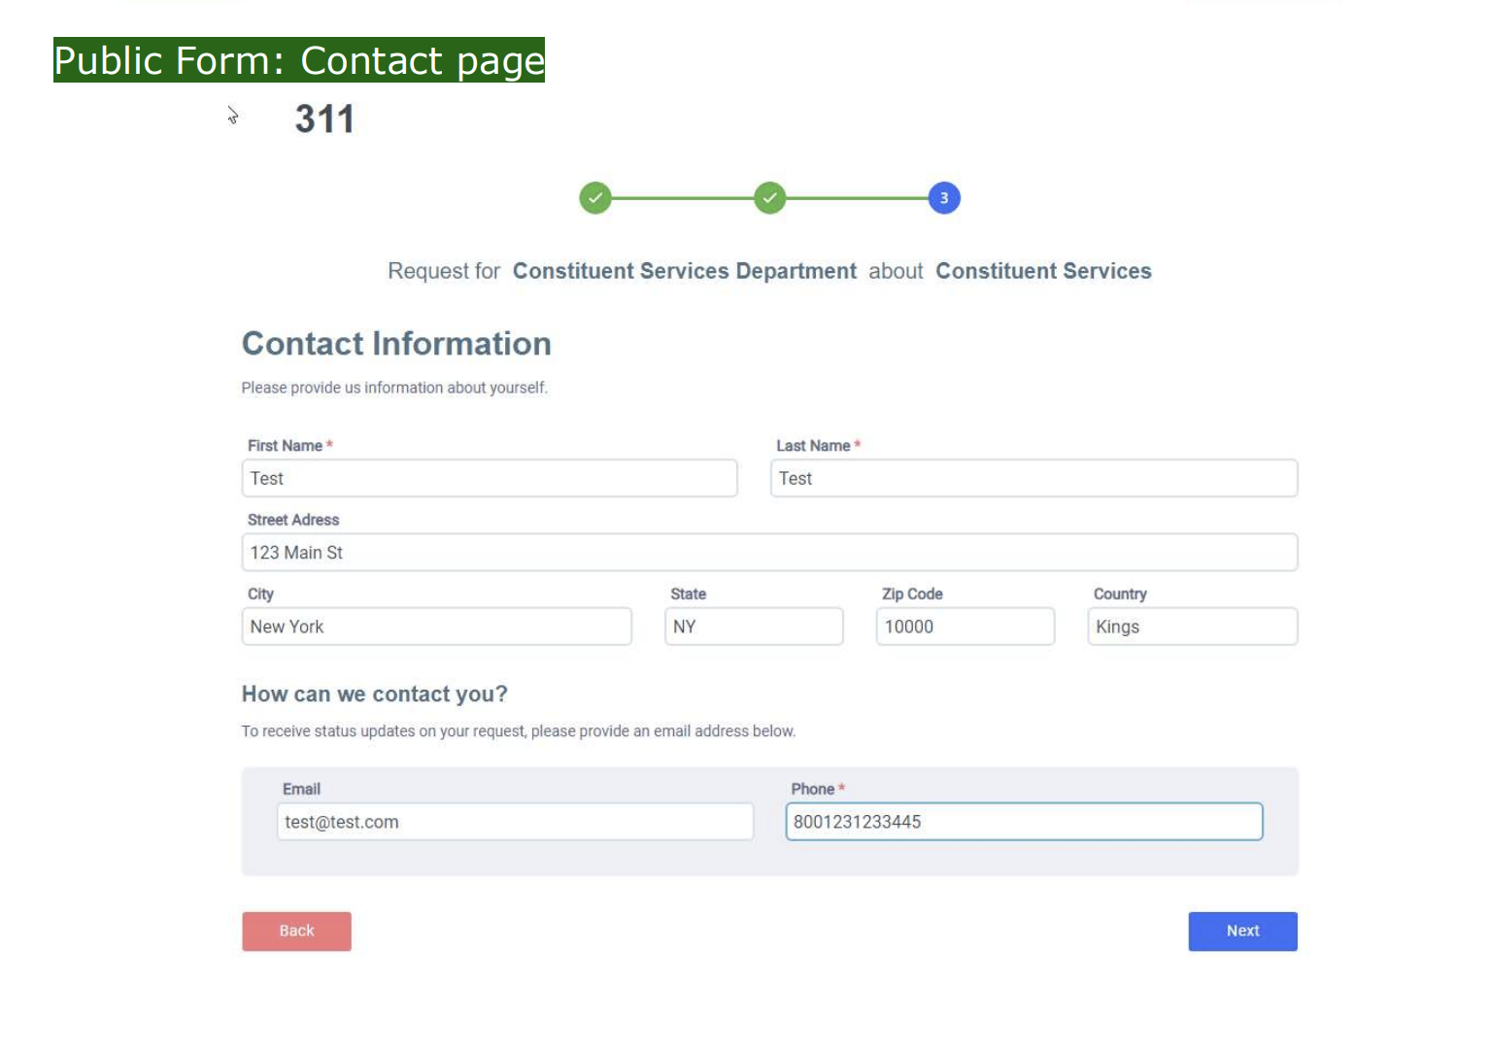Click the Country field showing Kings

pyautogui.click(x=1193, y=627)
